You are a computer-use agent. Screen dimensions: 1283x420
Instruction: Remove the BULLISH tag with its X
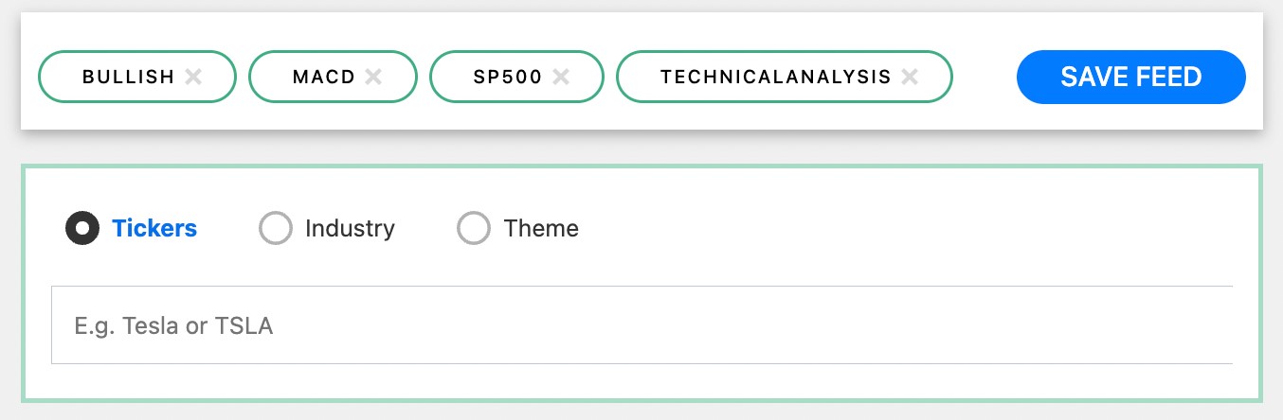(x=193, y=77)
